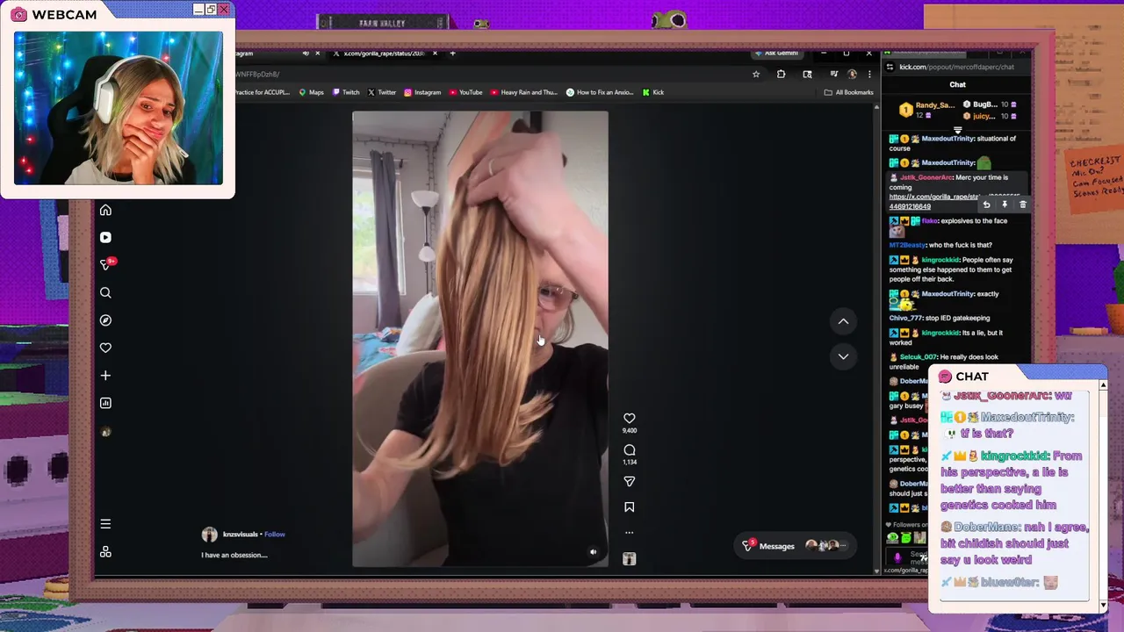Image resolution: width=1124 pixels, height=632 pixels.
Task: Pin Jstik_GoonerArc's chat message
Action: 1005,205
